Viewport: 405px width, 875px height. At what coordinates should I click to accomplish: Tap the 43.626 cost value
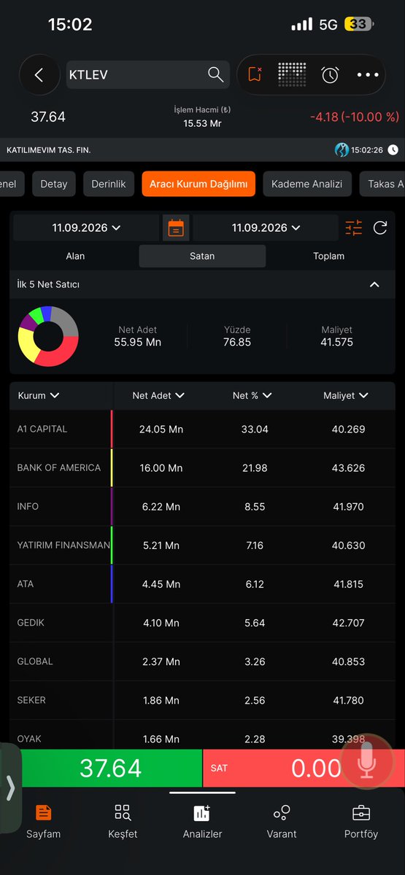pyautogui.click(x=348, y=467)
